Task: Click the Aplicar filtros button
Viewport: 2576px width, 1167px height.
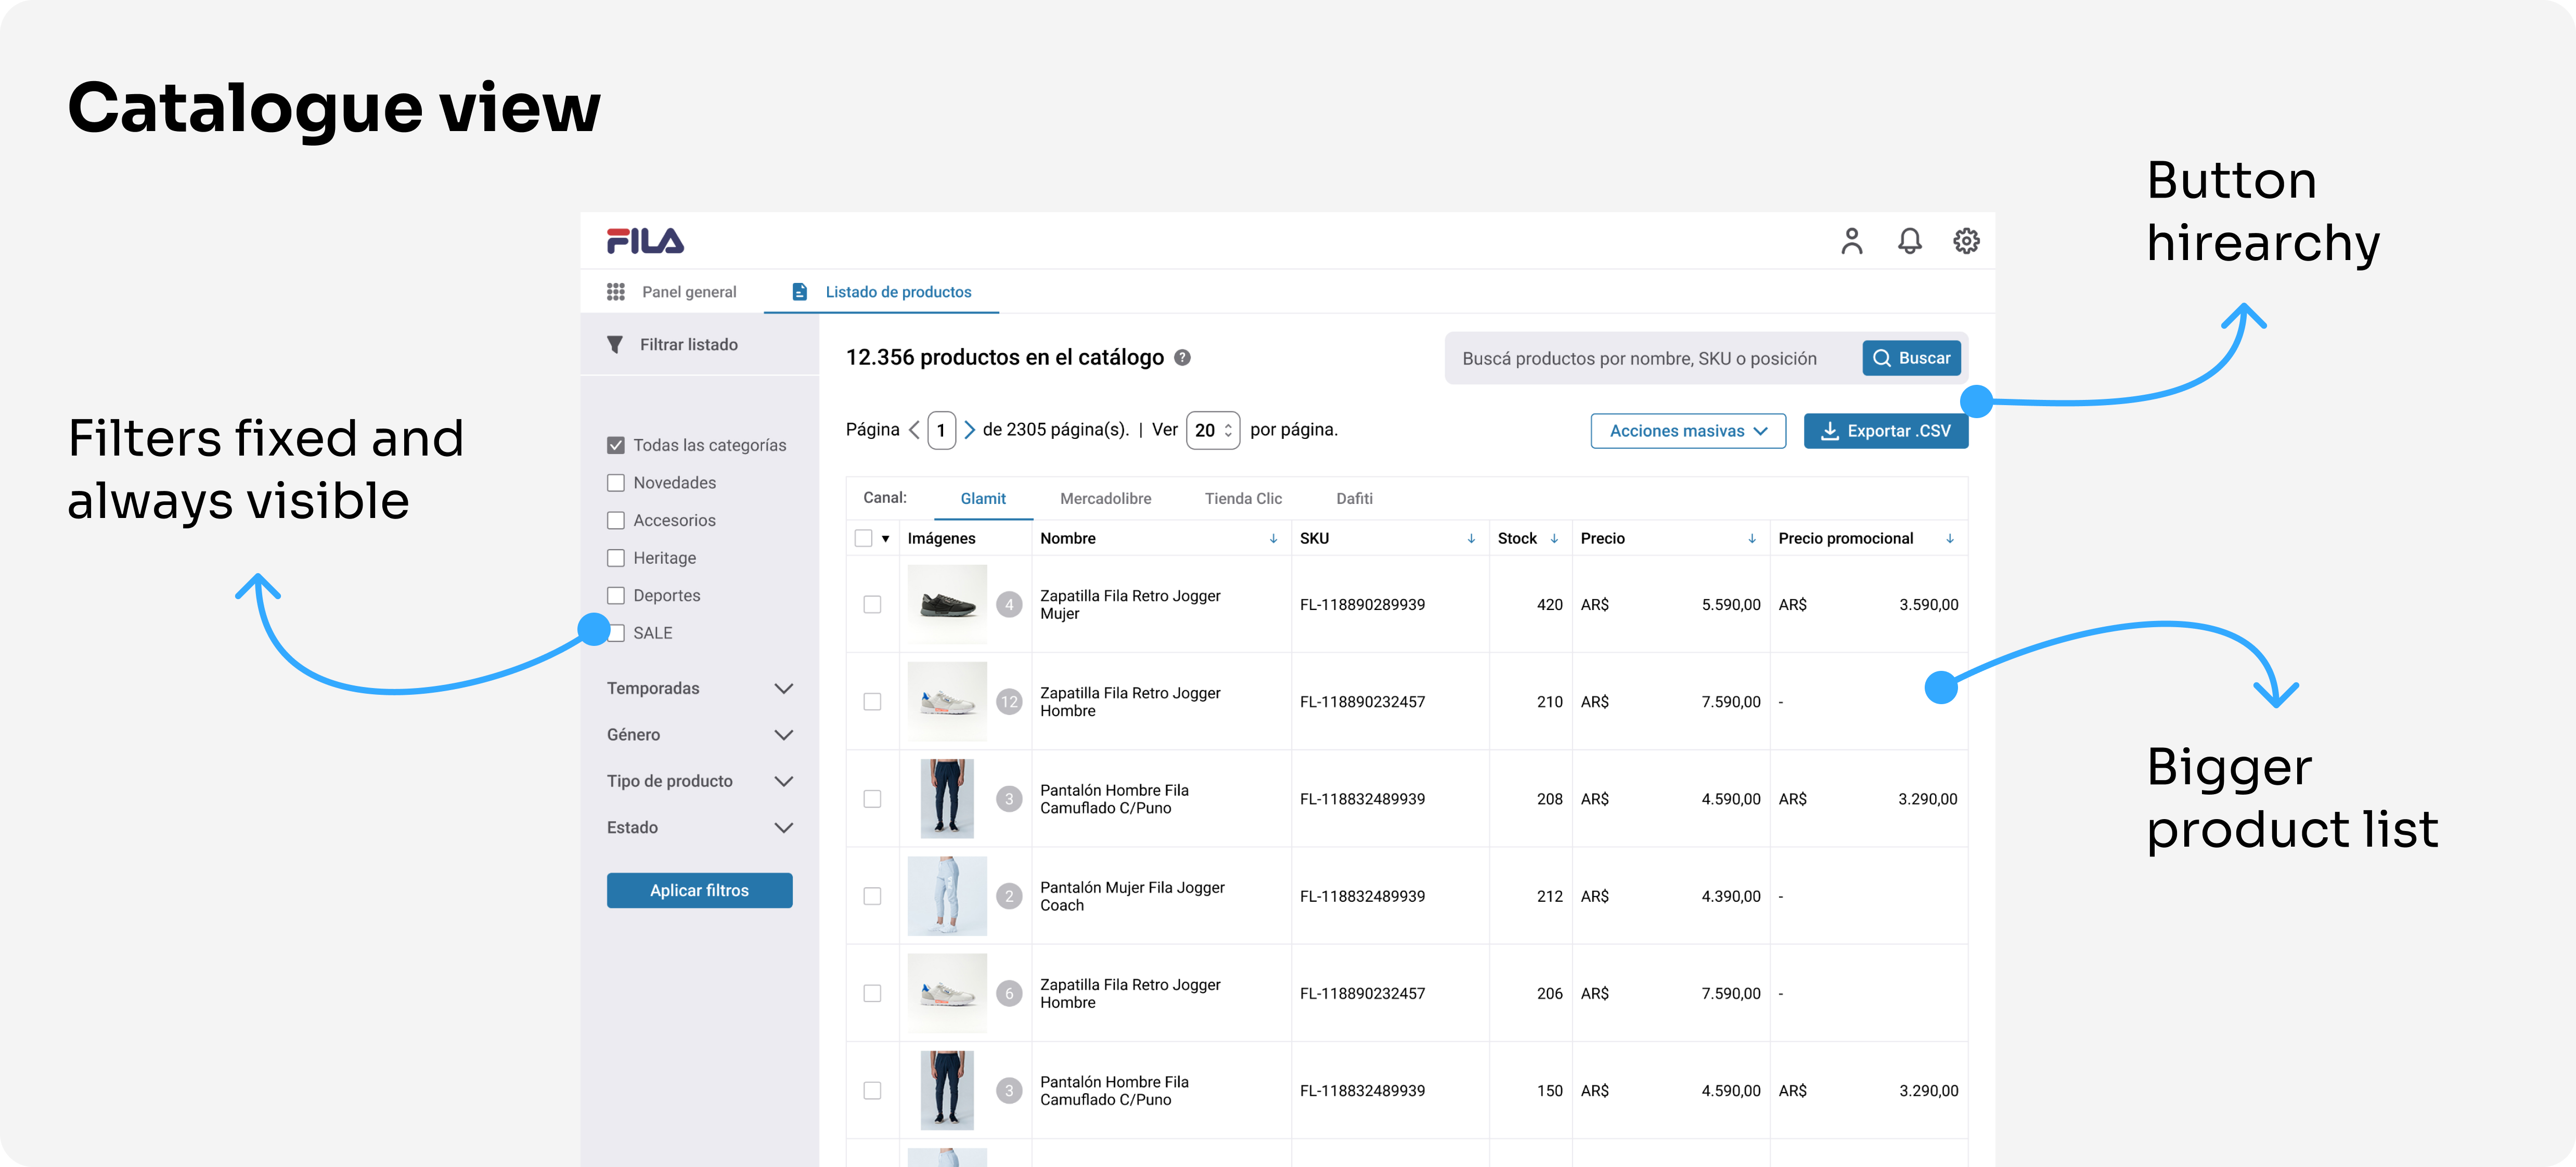Action: pos(699,890)
